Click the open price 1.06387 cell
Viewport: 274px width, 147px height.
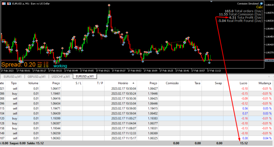coord(56,123)
